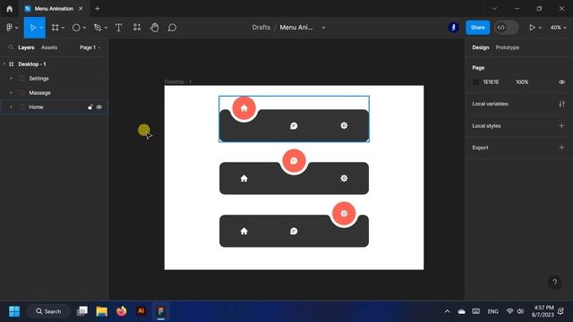Click the red message circle icon on canvas

(294, 161)
